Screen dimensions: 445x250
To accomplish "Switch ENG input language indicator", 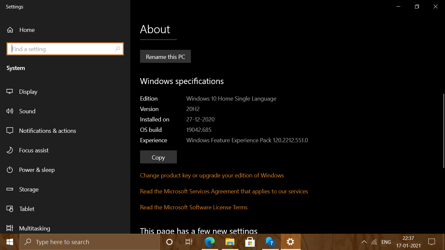I will click(x=386, y=242).
